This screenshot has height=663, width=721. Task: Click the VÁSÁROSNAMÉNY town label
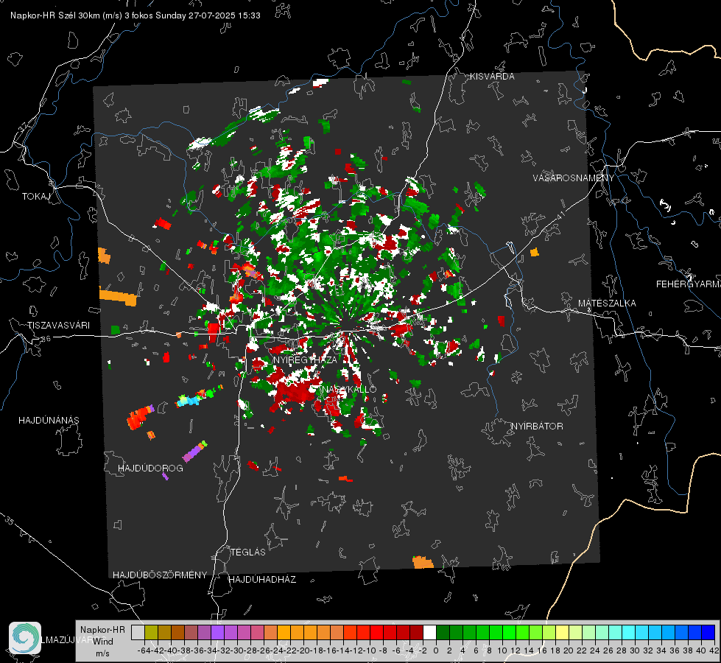point(574,178)
